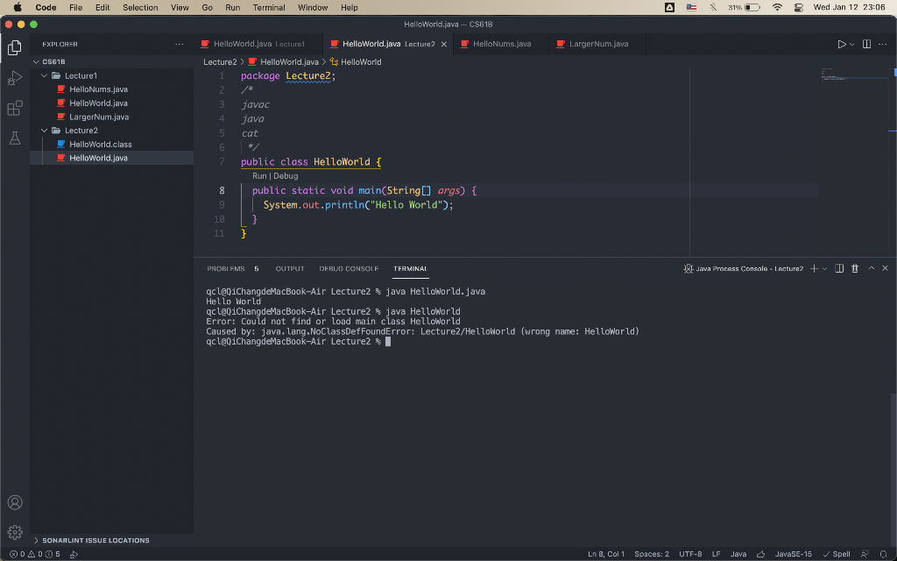This screenshot has width=897, height=561.
Task: Create a new terminal with plus icon
Action: 814,268
